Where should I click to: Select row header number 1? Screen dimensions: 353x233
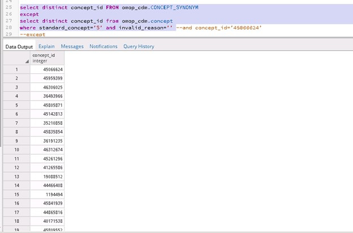pyautogui.click(x=16, y=69)
